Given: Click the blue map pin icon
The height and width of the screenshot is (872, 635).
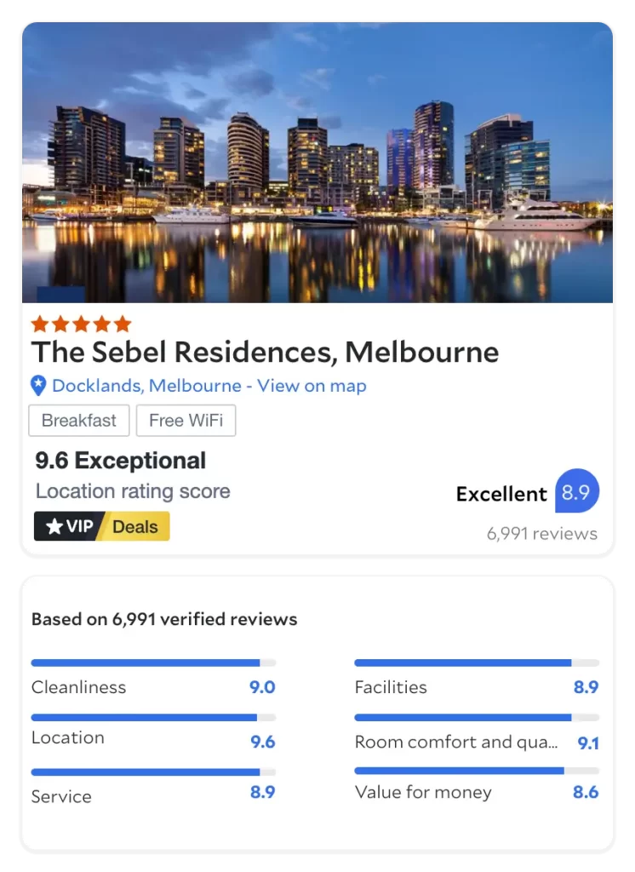Looking at the screenshot, I should pyautogui.click(x=38, y=386).
